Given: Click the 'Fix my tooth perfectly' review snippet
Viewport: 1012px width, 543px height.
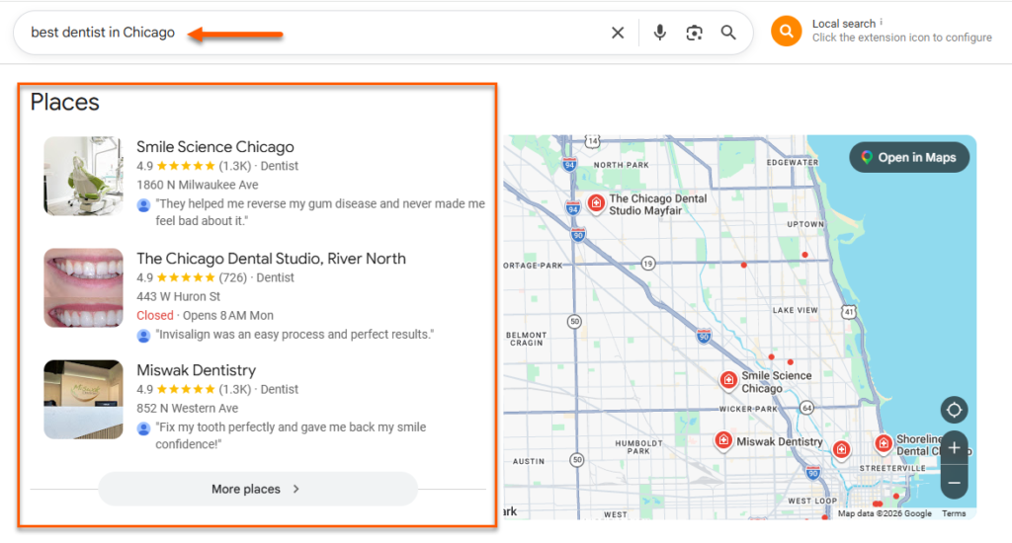Looking at the screenshot, I should pos(291,435).
